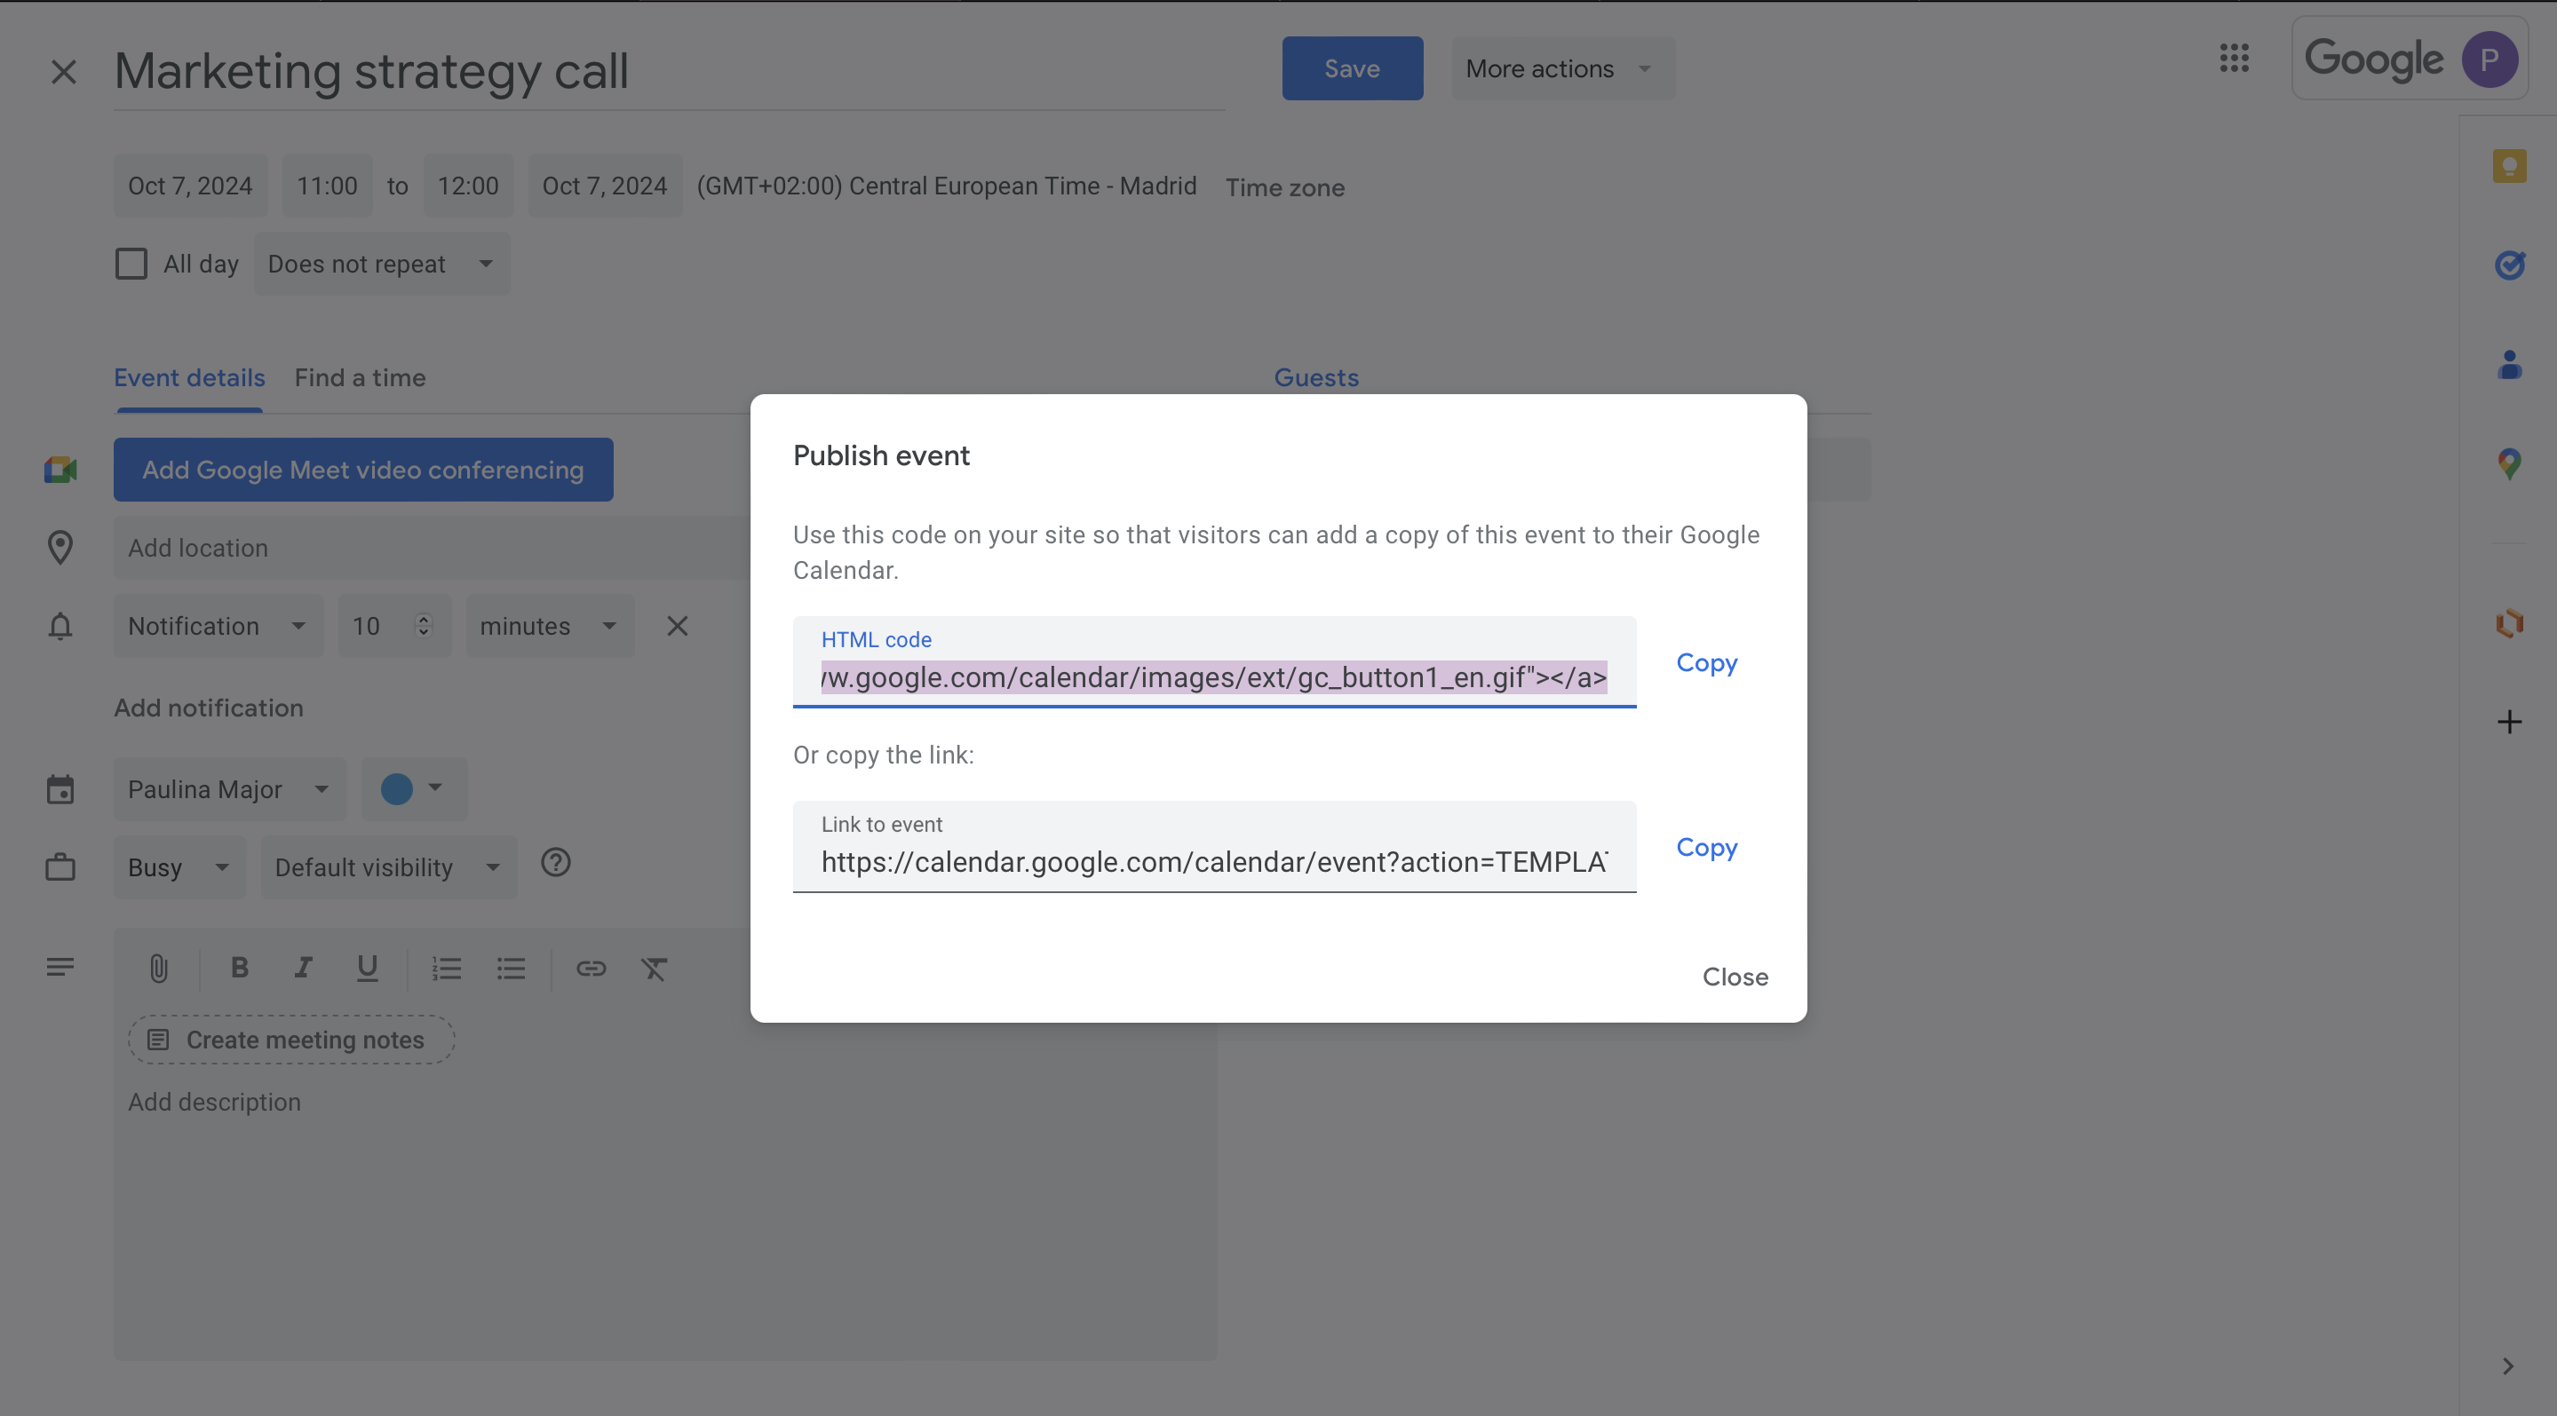Copy the link to the event
Screen dimensions: 2557x1416
pos(1705,846)
